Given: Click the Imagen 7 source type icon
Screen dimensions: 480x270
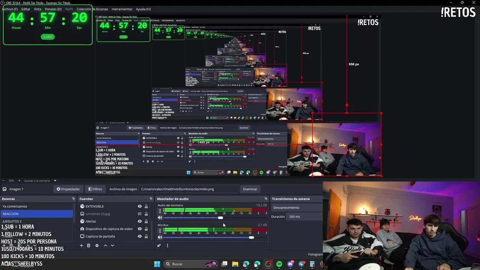Looking at the screenshot, I should coord(4,189).
